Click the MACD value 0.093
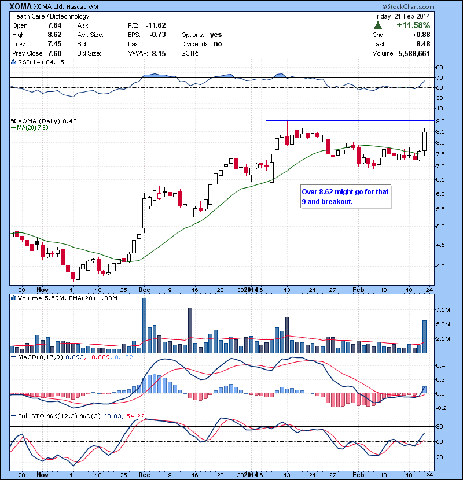463x480 pixels. 75,357
